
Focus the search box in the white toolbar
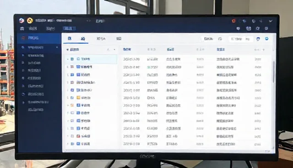click(241, 39)
